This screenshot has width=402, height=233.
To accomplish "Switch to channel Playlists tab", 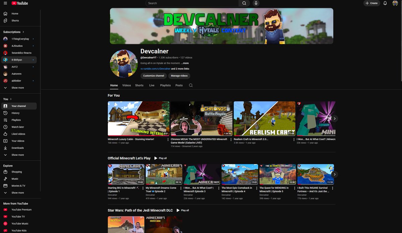I will point(165,85).
